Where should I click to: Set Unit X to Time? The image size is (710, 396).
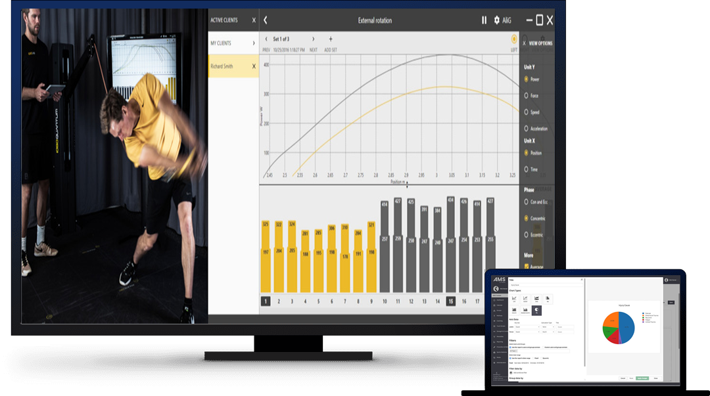(526, 169)
